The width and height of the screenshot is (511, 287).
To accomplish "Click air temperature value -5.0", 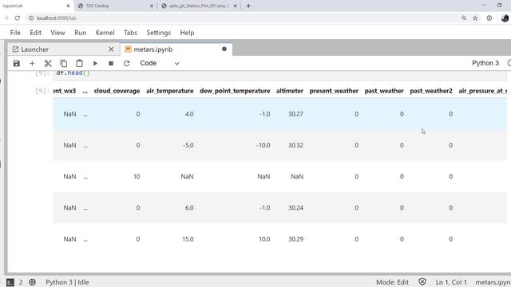I will pos(188,145).
